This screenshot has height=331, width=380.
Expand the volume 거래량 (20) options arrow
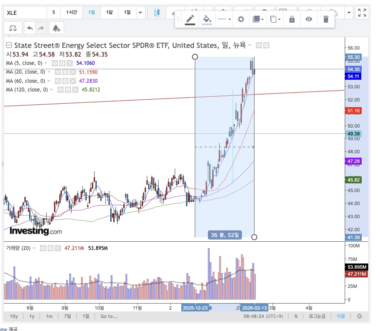pos(34,248)
